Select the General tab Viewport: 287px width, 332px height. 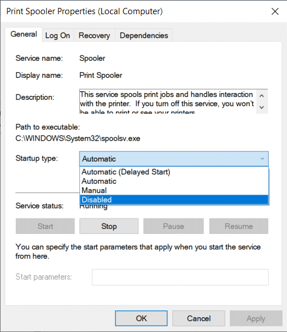click(24, 34)
